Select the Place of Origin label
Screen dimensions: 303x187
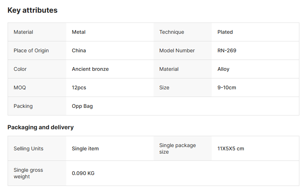pos(31,50)
